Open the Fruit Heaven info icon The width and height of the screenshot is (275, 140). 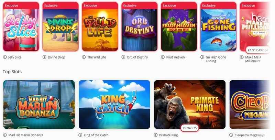pyautogui.click(x=163, y=57)
